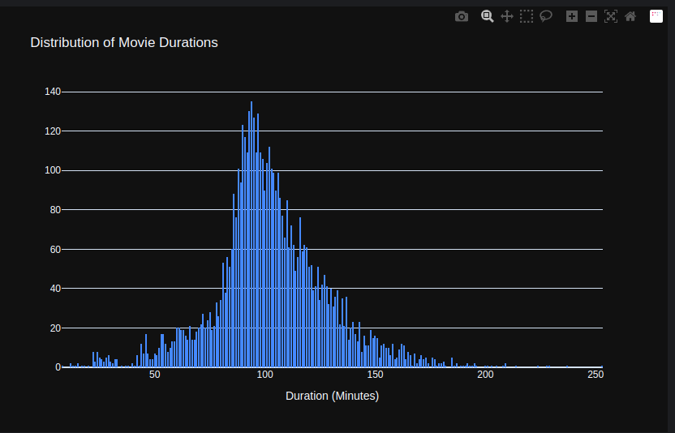
Task: Open the Plotly logo link
Action: point(656,16)
